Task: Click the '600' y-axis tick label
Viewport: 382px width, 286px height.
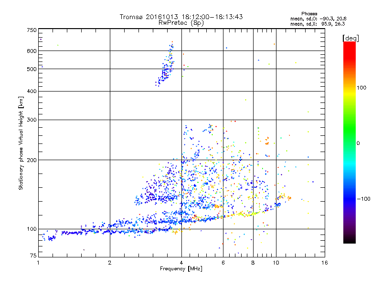Action: tap(32, 51)
